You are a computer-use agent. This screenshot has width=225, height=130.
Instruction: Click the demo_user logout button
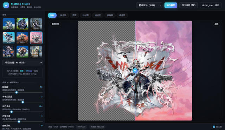[x=211, y=5]
